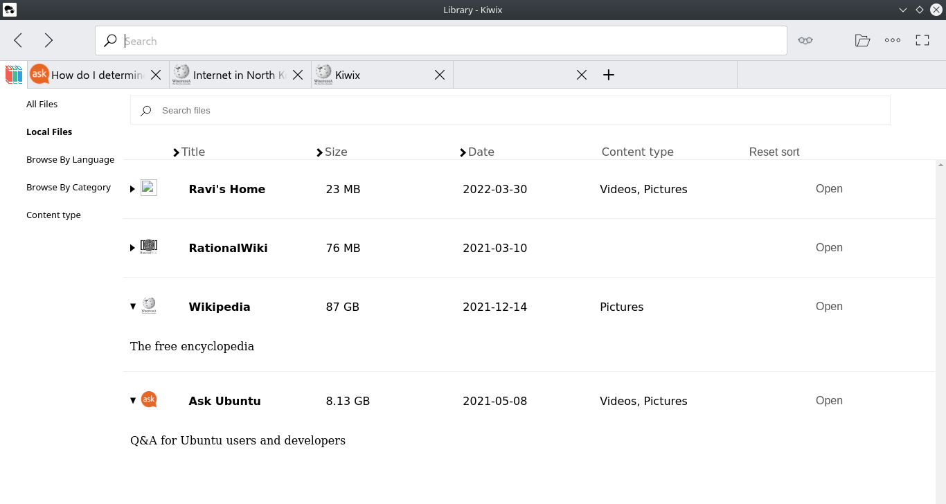
Task: Go back with the left arrow
Action: [19, 40]
